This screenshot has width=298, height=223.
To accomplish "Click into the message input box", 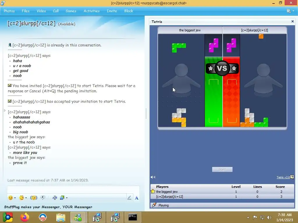I will click(x=73, y=189).
